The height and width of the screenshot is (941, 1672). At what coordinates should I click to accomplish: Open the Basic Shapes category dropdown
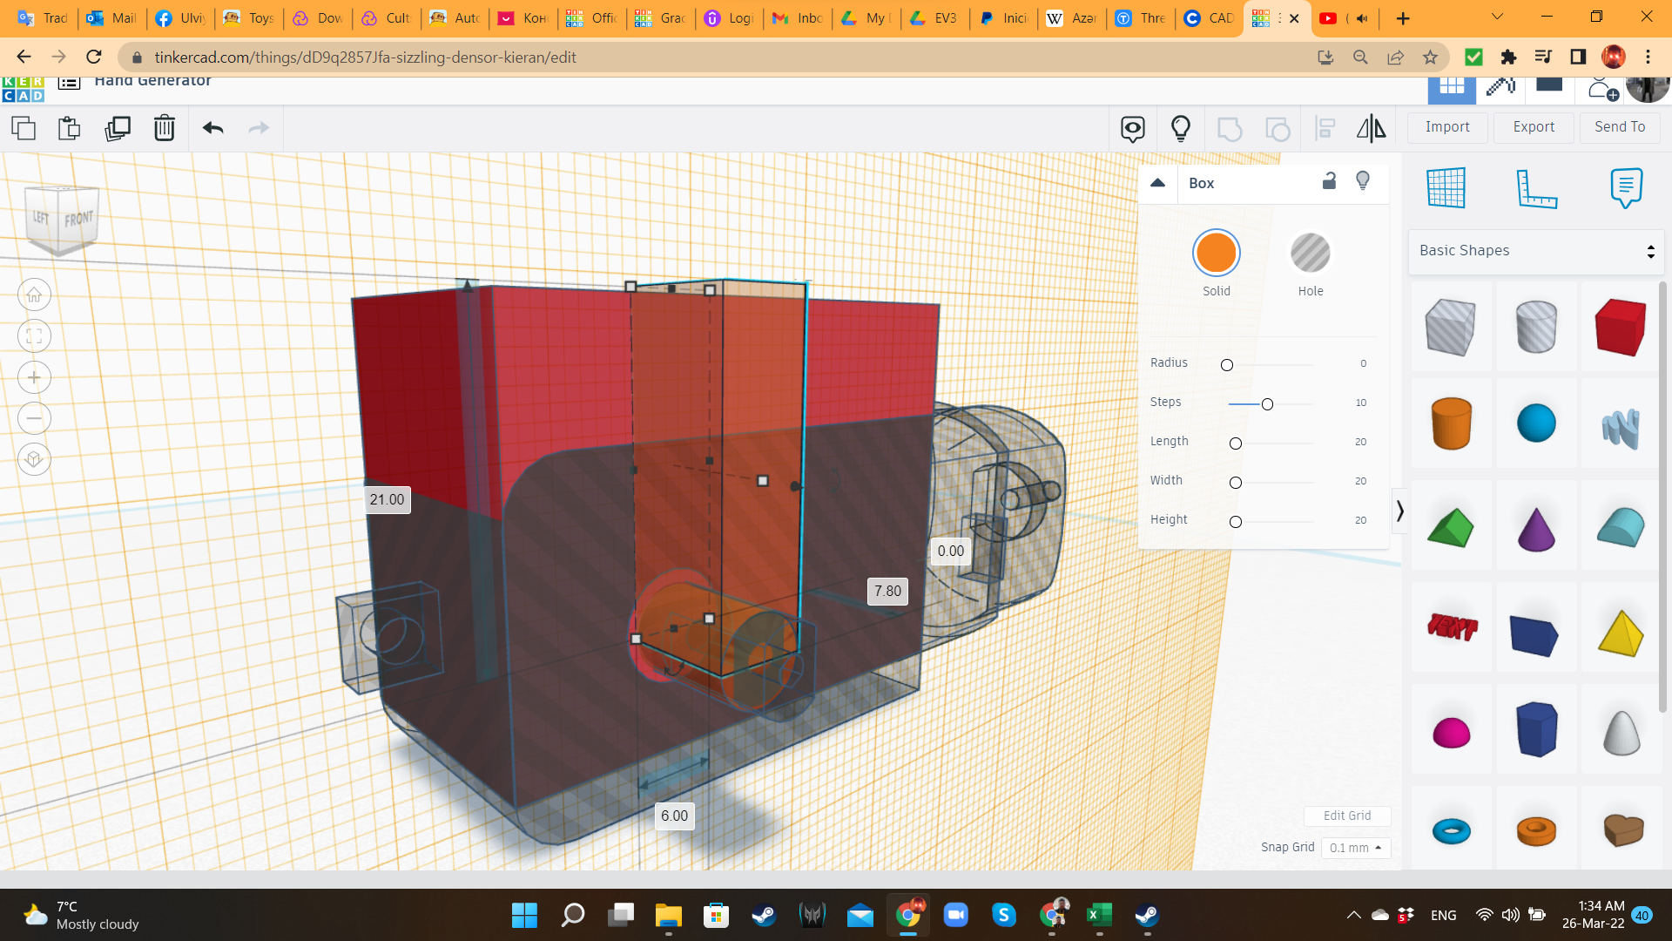click(1536, 251)
